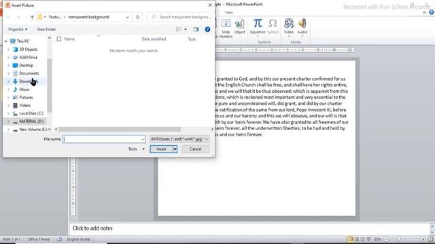Create a New folder
The height and width of the screenshot is (244, 435).
[x=46, y=29]
